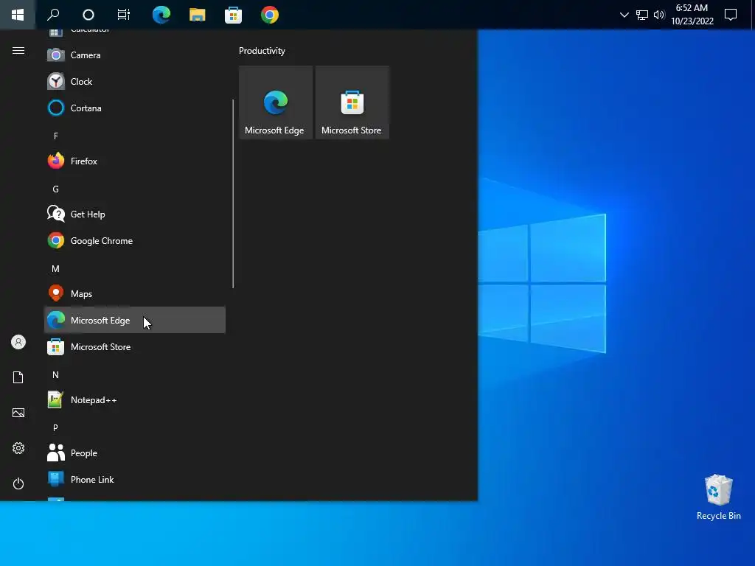Click the Power button in Start
Image resolution: width=755 pixels, height=566 pixels.
(x=18, y=483)
